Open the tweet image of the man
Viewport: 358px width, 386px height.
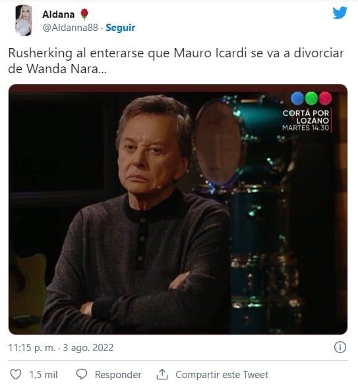tap(178, 209)
